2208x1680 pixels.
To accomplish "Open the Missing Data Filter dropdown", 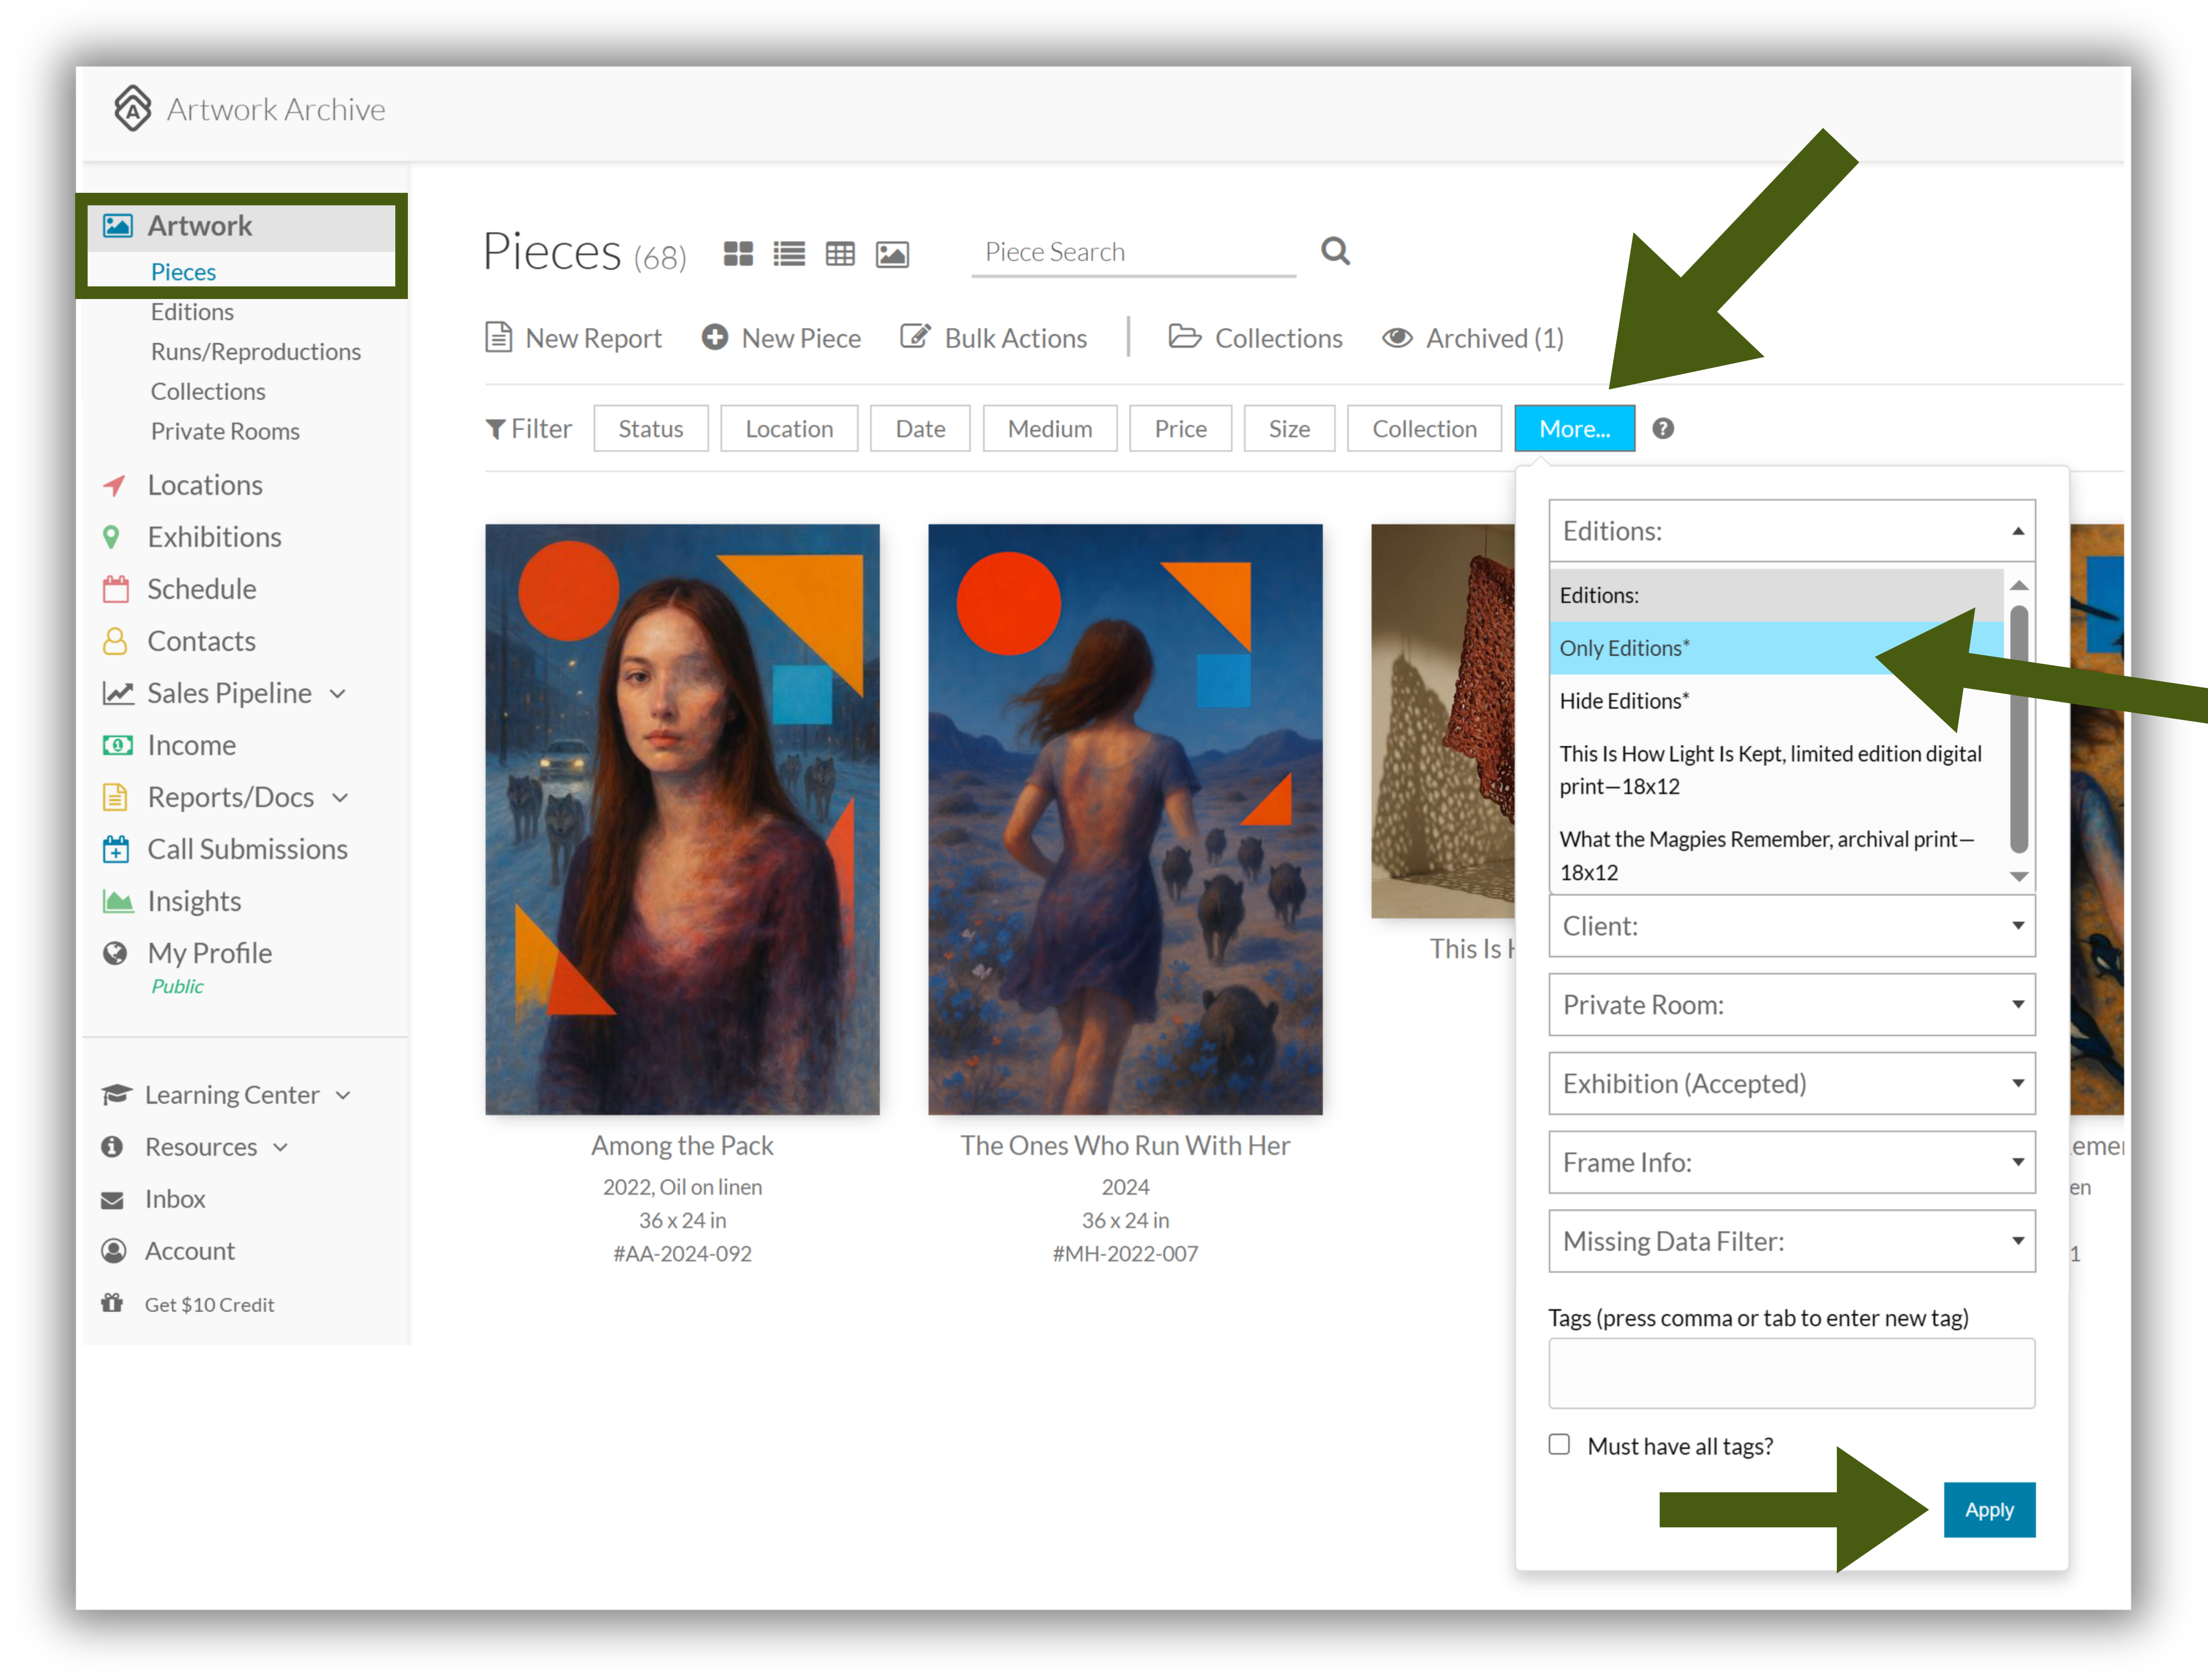I will pyautogui.click(x=1792, y=1241).
